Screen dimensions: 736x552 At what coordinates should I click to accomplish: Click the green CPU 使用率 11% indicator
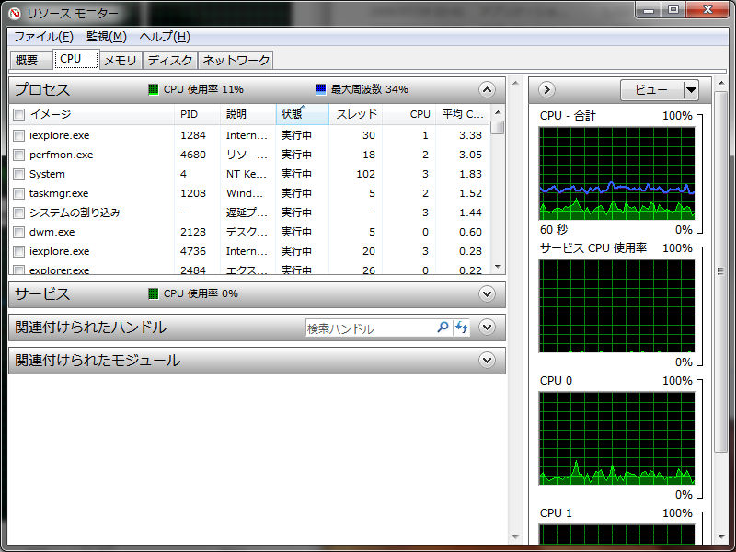click(154, 89)
